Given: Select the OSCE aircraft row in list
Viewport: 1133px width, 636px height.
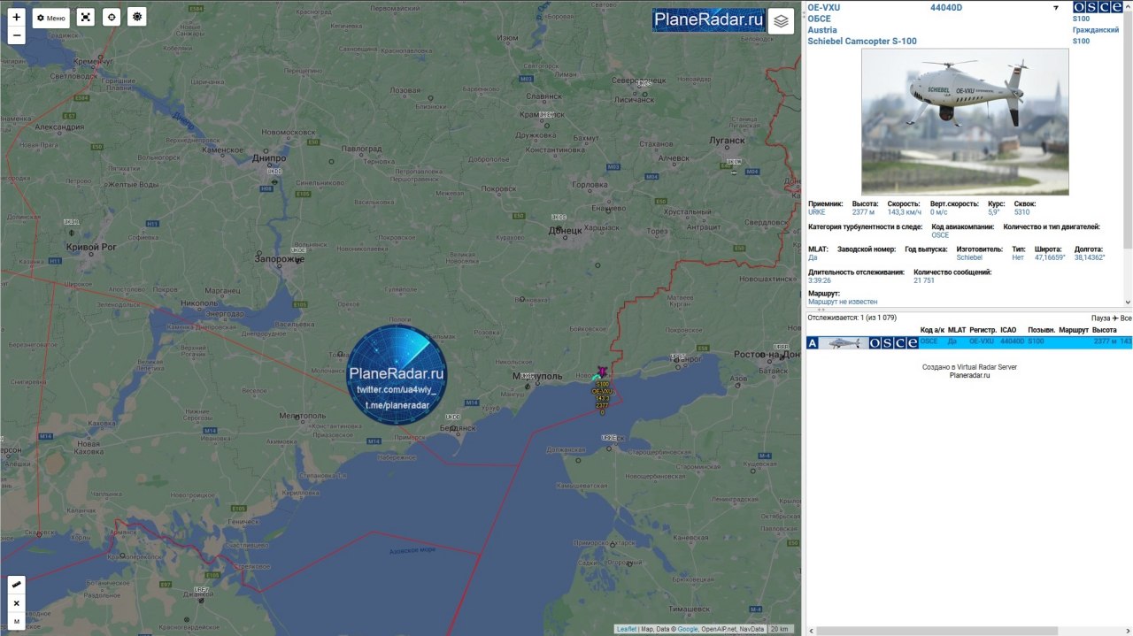Looking at the screenshot, I should tap(969, 342).
